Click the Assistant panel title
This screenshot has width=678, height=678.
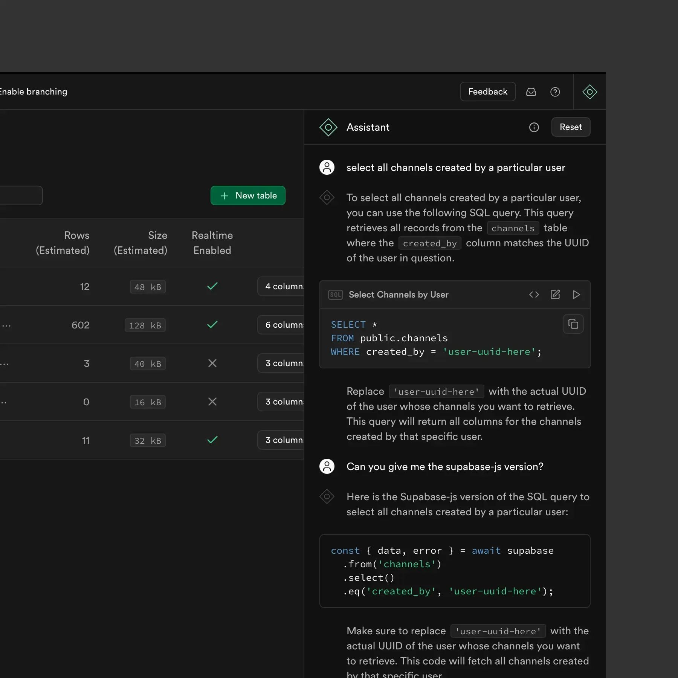[368, 127]
